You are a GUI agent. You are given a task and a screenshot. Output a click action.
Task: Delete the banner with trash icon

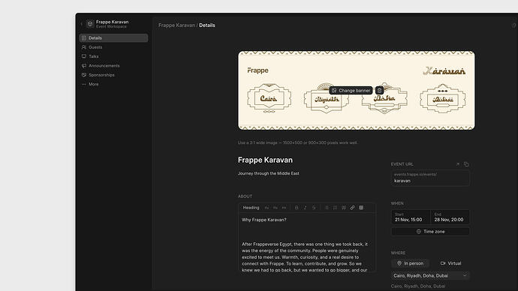tap(379, 91)
